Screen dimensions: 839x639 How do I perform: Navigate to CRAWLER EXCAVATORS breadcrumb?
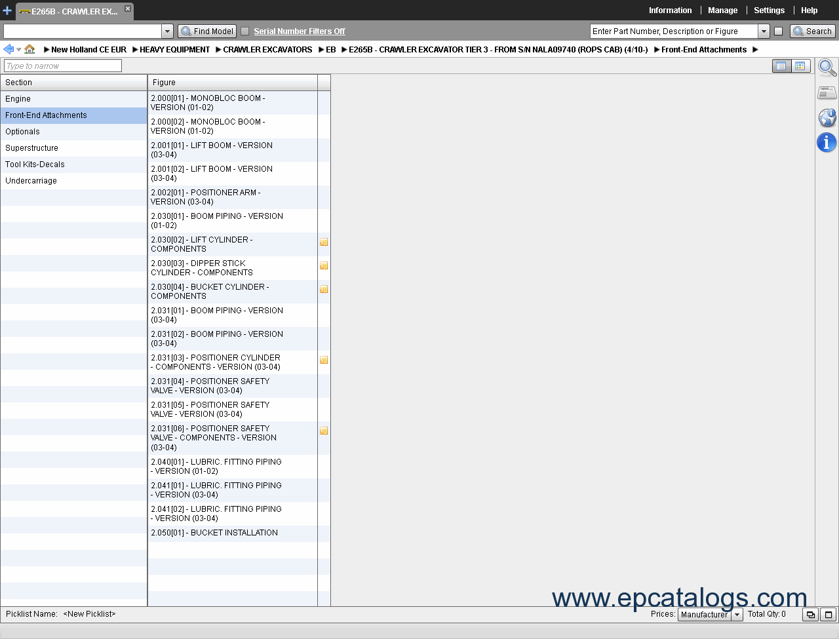[x=267, y=50]
